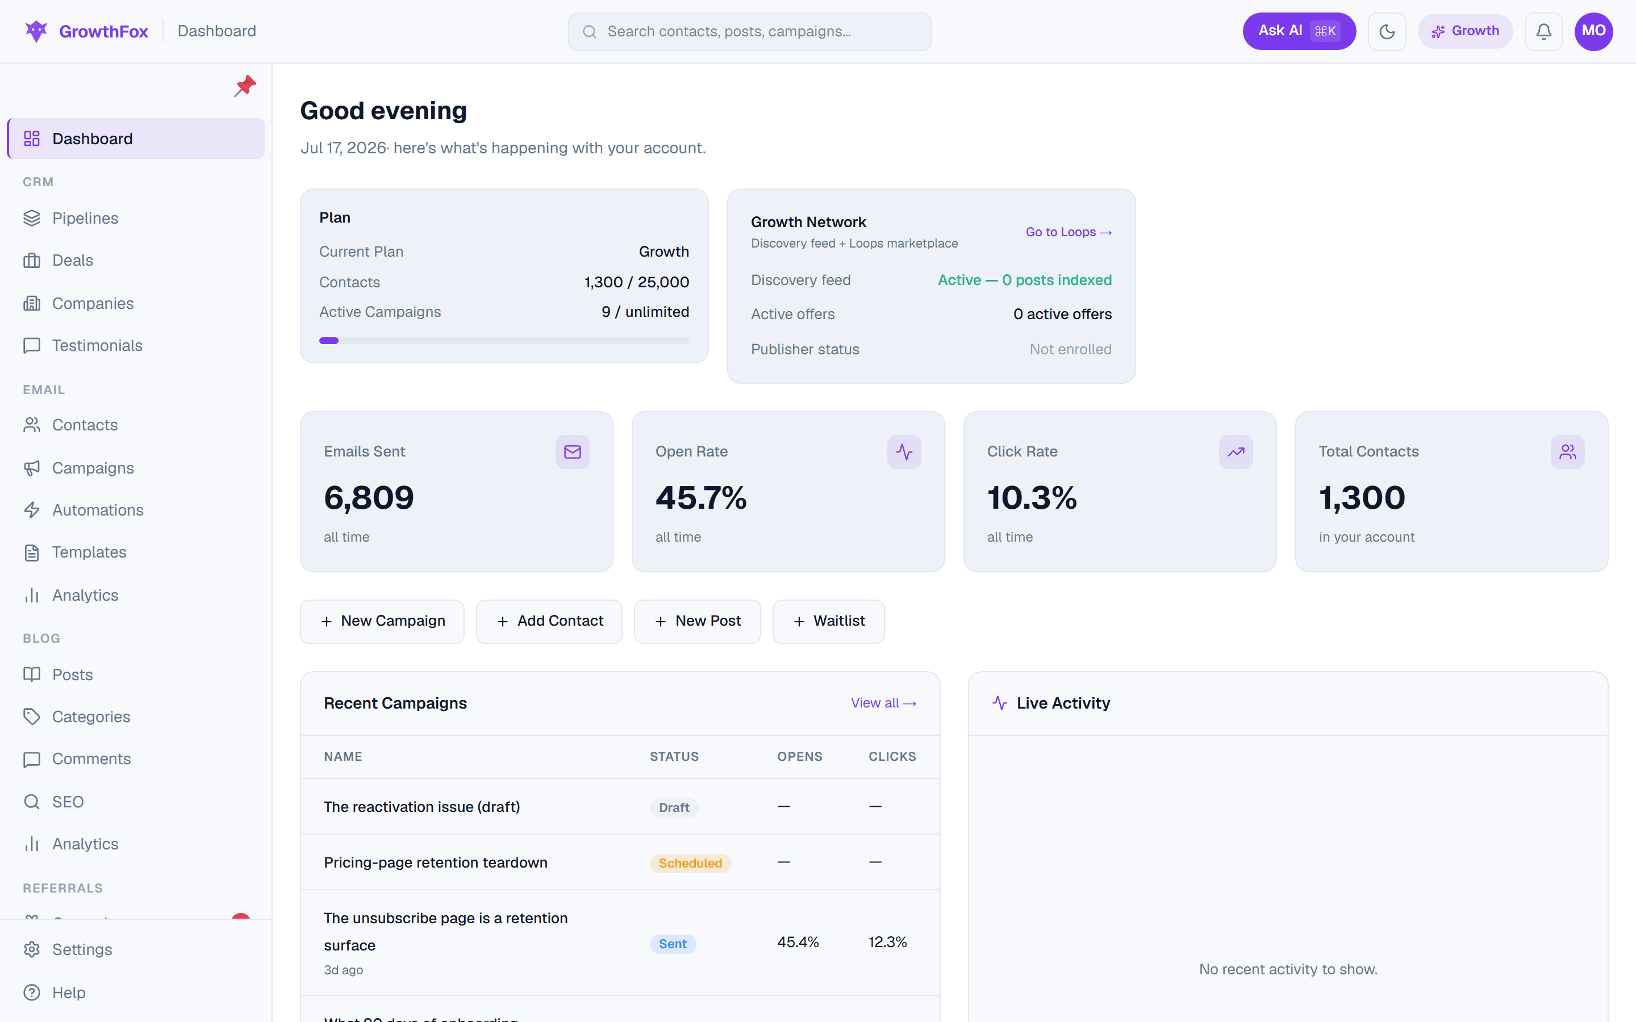The height and width of the screenshot is (1022, 1636).
Task: Open Companies in the sidebar
Action: point(136,304)
